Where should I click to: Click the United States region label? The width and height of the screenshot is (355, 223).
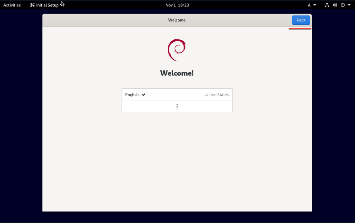tap(217, 95)
